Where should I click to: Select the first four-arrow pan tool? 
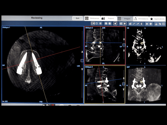pos(147,24)
